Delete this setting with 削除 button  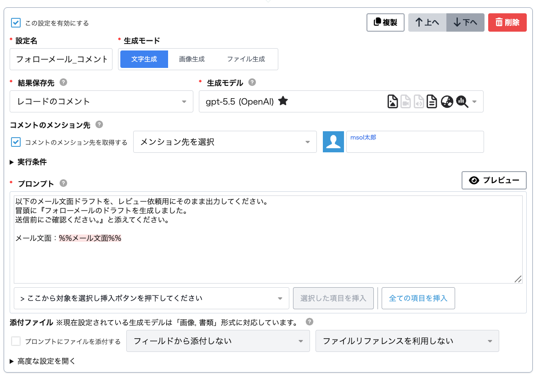tap(507, 22)
